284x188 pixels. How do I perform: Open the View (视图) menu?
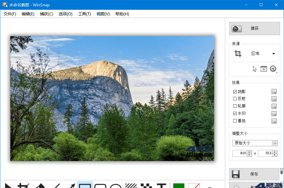point(103,14)
